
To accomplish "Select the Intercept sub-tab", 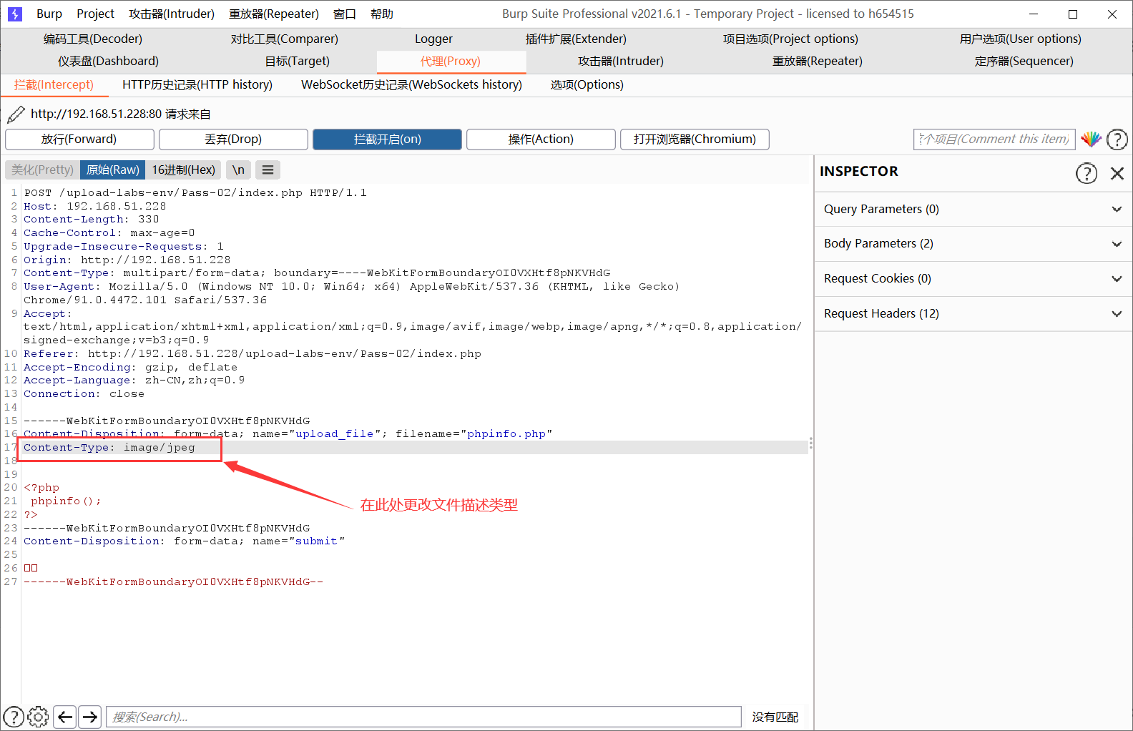I will pyautogui.click(x=54, y=84).
